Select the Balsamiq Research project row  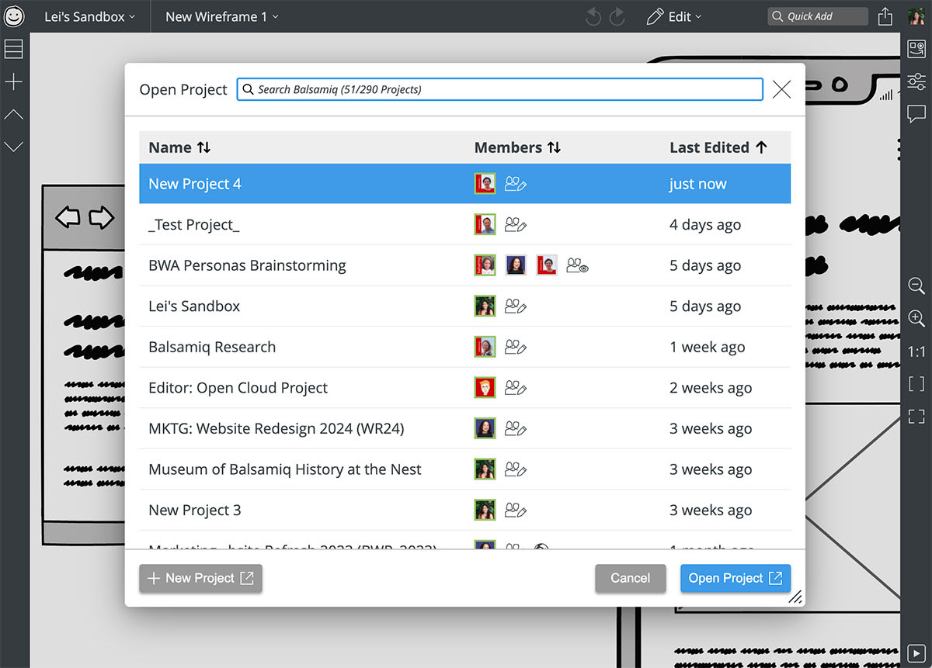pos(212,347)
